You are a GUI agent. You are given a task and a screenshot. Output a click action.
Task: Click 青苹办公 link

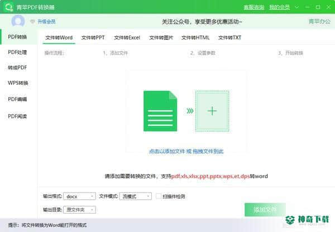point(319,21)
